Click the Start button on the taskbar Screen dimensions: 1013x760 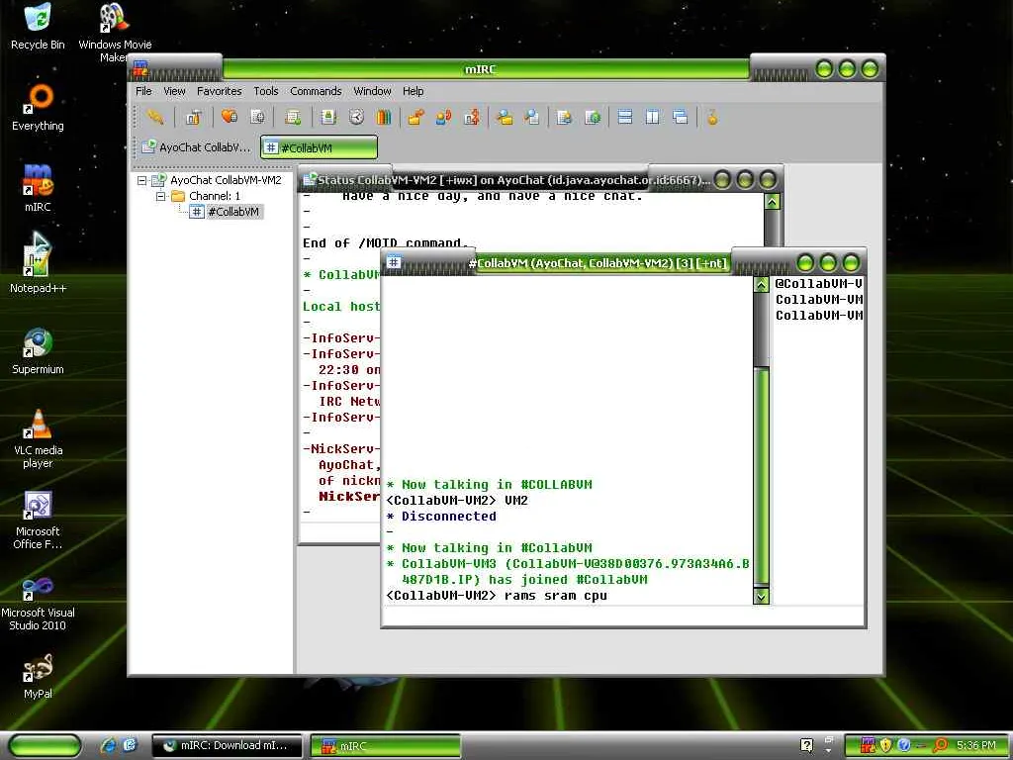point(46,746)
